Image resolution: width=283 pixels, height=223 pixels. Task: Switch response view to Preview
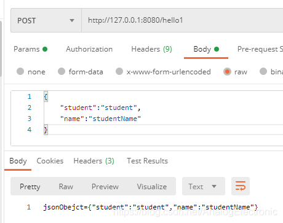[x=105, y=187]
